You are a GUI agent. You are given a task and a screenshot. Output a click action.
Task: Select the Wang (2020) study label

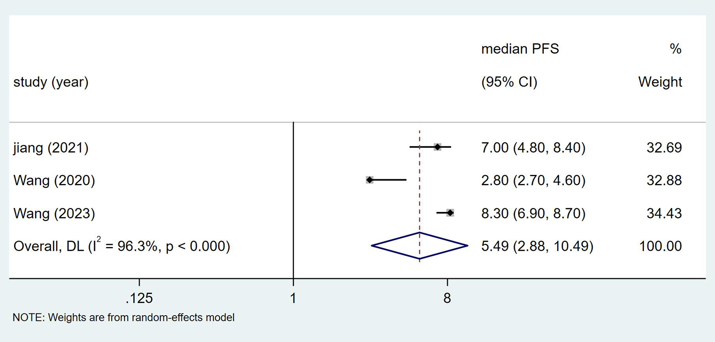[x=54, y=180]
